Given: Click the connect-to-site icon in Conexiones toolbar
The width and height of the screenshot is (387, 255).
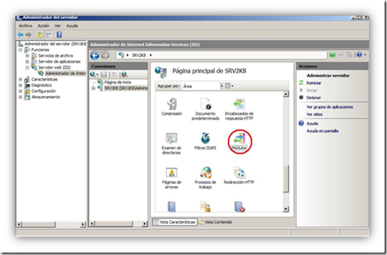Looking at the screenshot, I should click(x=125, y=74).
